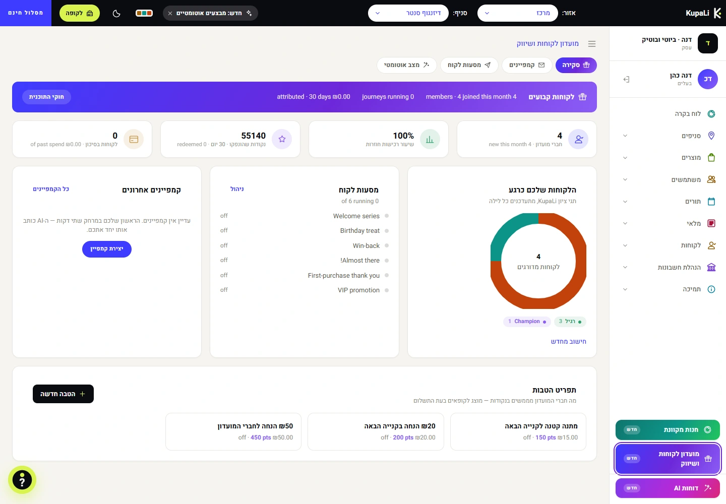Select the Champion segment chip
The image size is (726, 504).
[527, 322]
